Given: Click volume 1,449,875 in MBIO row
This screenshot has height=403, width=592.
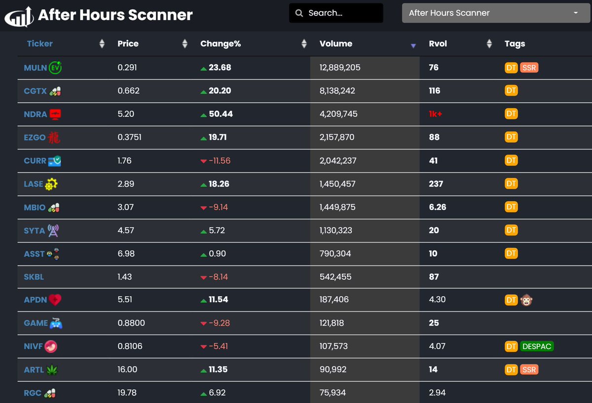Looking at the screenshot, I should click(337, 207).
